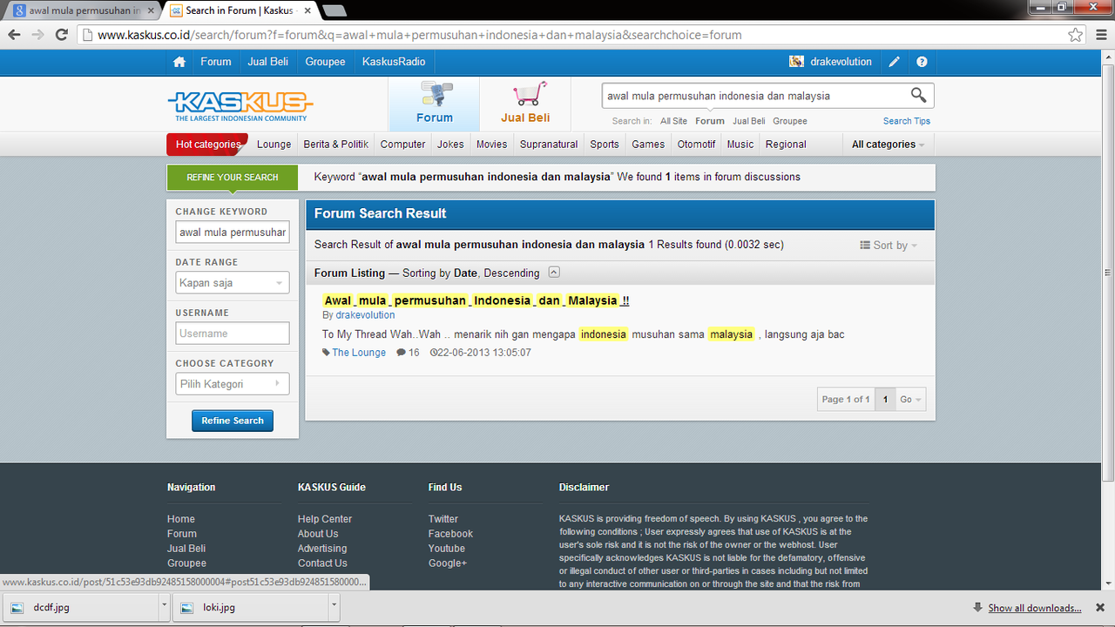Click the KASKUS logo
Viewport: 1115px width, 627px height.
tap(240, 106)
